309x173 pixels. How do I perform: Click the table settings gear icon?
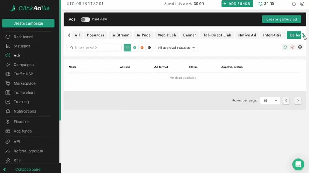300,47
